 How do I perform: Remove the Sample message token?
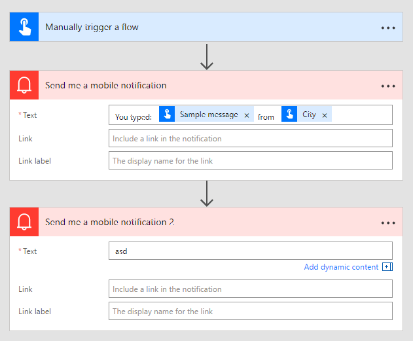pyautogui.click(x=247, y=115)
